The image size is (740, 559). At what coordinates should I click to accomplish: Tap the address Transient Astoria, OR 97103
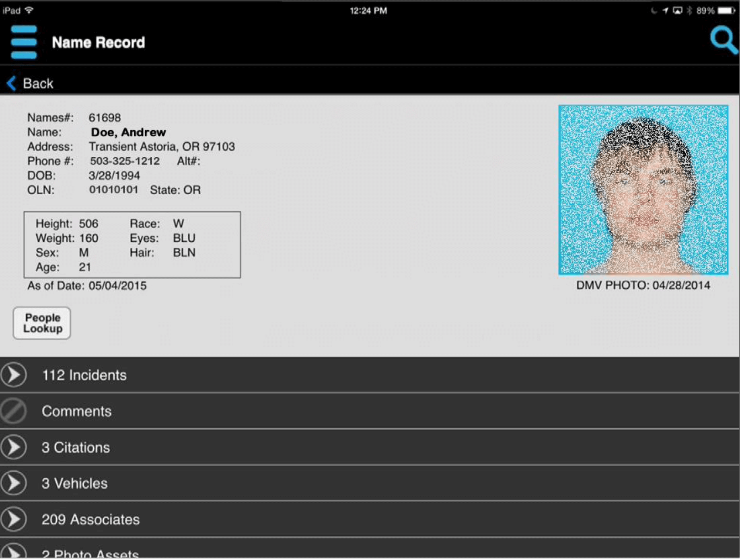pyautogui.click(x=162, y=146)
